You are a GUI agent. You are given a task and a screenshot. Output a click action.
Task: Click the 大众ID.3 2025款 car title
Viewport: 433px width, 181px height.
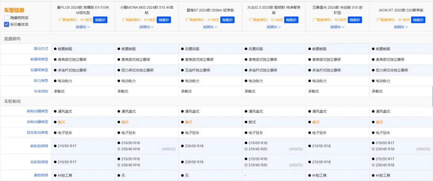click(x=274, y=10)
